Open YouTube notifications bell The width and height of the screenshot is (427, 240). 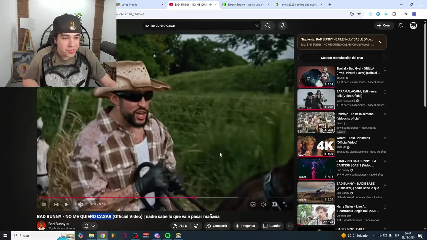click(401, 26)
